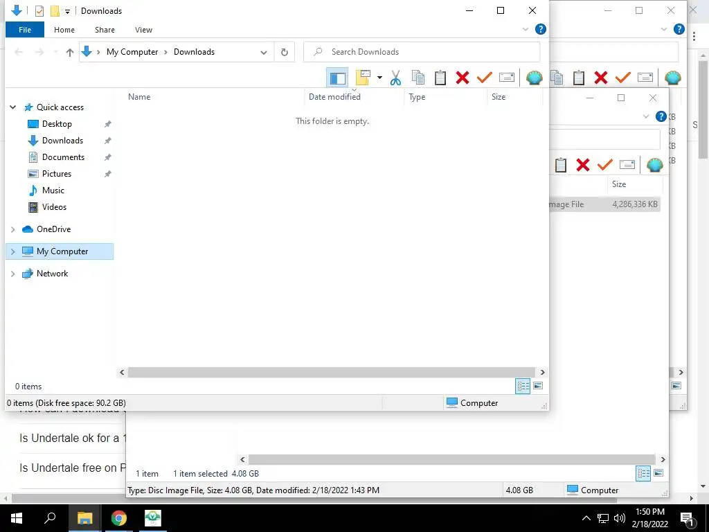The image size is (709, 532).
Task: Expand the Network tree node
Action: tap(12, 274)
